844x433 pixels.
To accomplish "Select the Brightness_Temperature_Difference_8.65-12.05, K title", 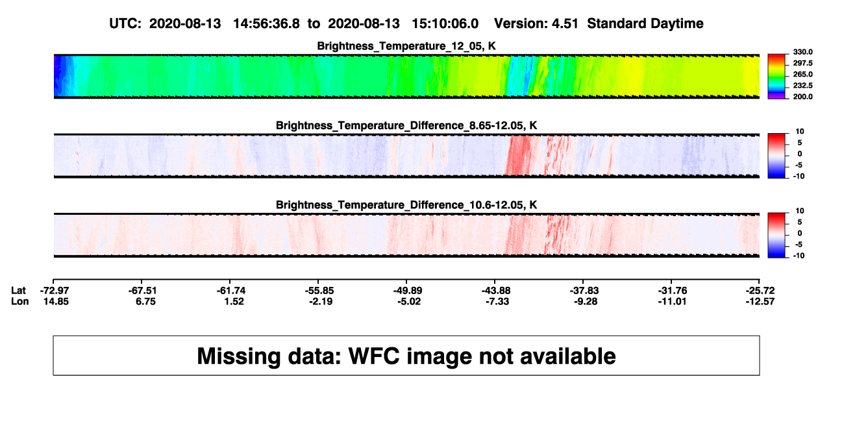I will (x=406, y=125).
